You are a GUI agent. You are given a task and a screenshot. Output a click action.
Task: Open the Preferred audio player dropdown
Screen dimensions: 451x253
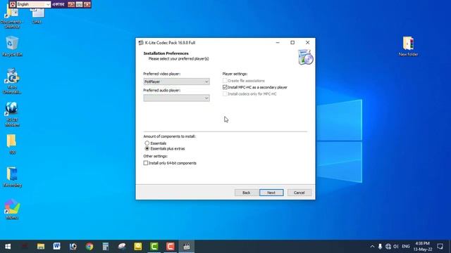coord(176,98)
